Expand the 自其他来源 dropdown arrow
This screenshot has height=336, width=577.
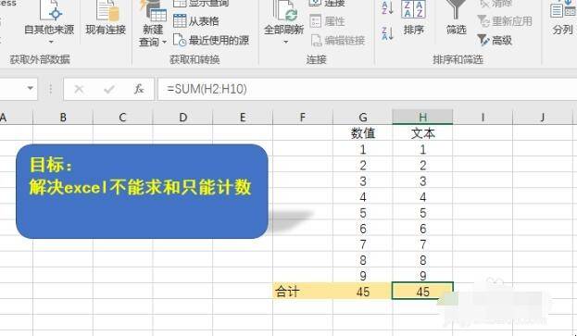point(51,42)
